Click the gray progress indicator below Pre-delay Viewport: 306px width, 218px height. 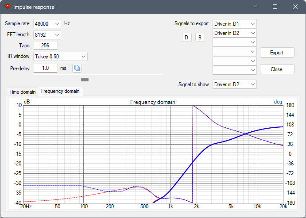tap(85, 80)
